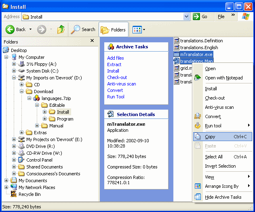The image size is (255, 212).
Task: Click the Extract link in Archive Tasks
Action: coord(114,64)
